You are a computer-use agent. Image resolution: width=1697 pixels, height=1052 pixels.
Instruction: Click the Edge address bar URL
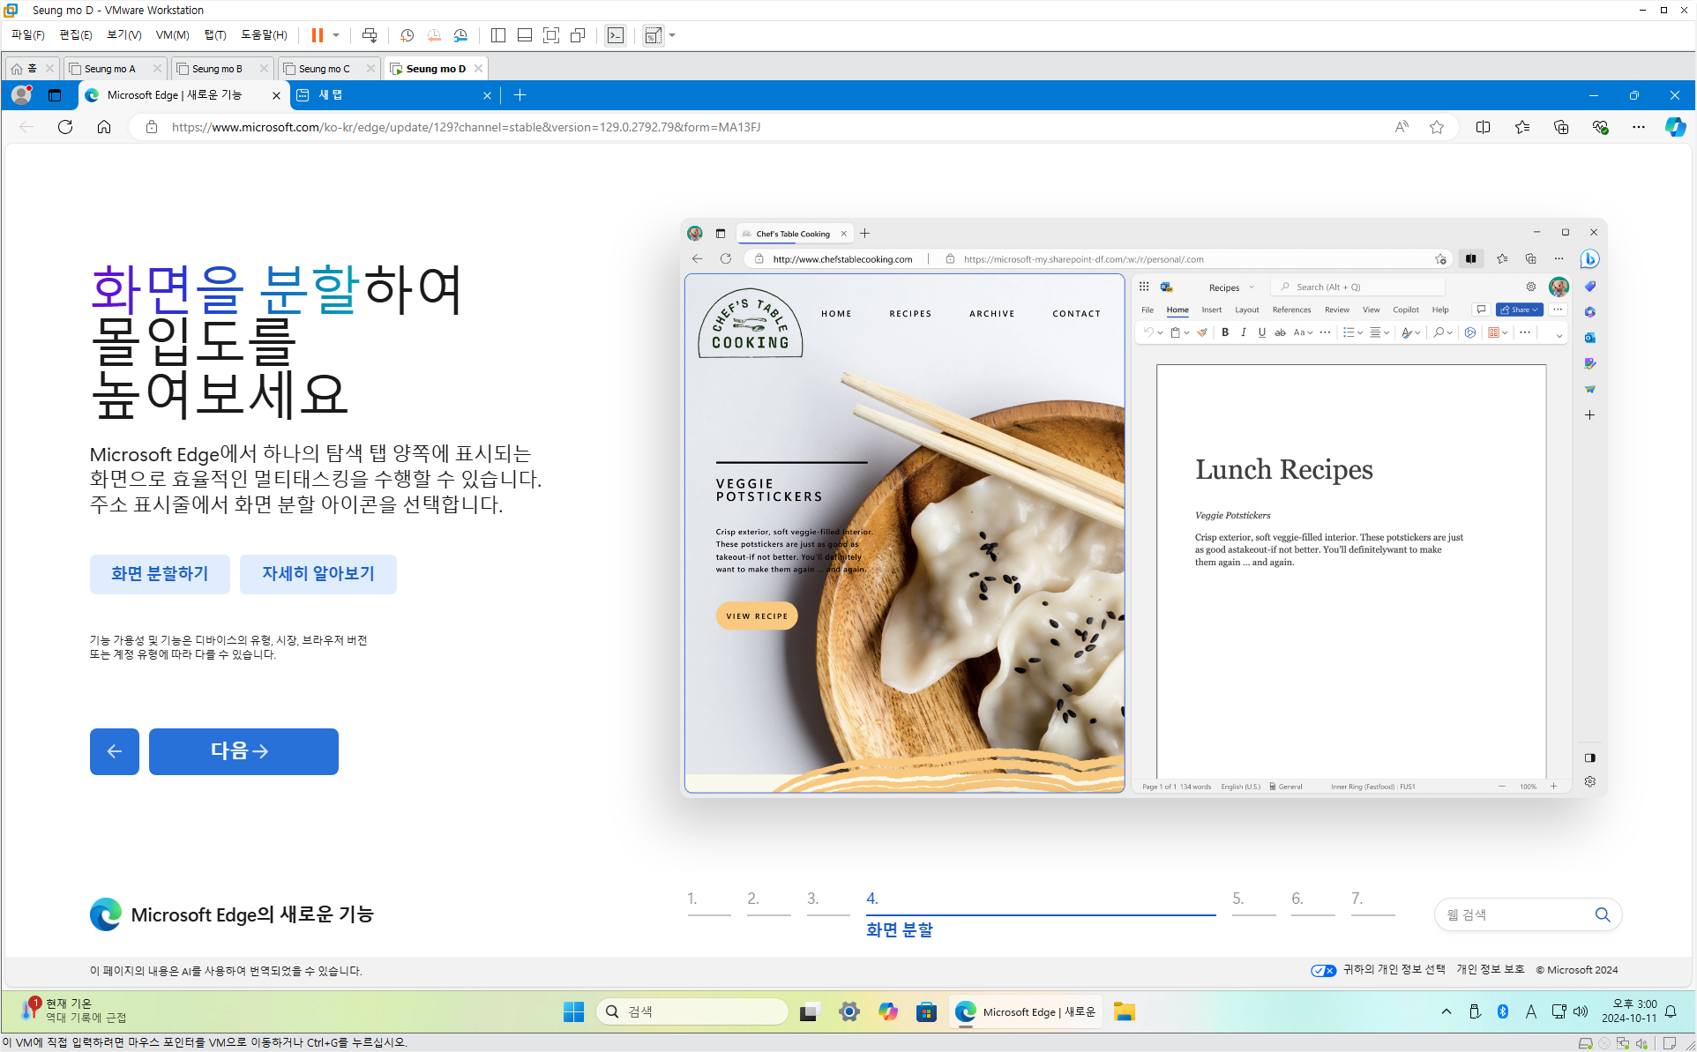pos(466,127)
